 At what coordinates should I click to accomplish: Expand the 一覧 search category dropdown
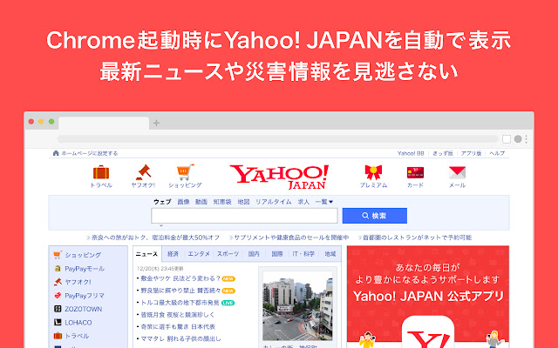[x=323, y=202]
